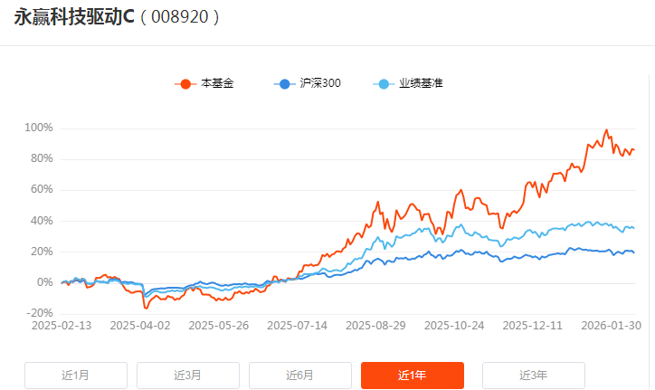
Task: Click the 2026-01-30 end date label
Action: point(611,325)
